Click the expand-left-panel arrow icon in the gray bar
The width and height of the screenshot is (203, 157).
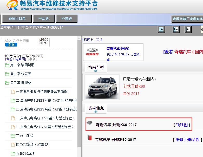point(161,29)
